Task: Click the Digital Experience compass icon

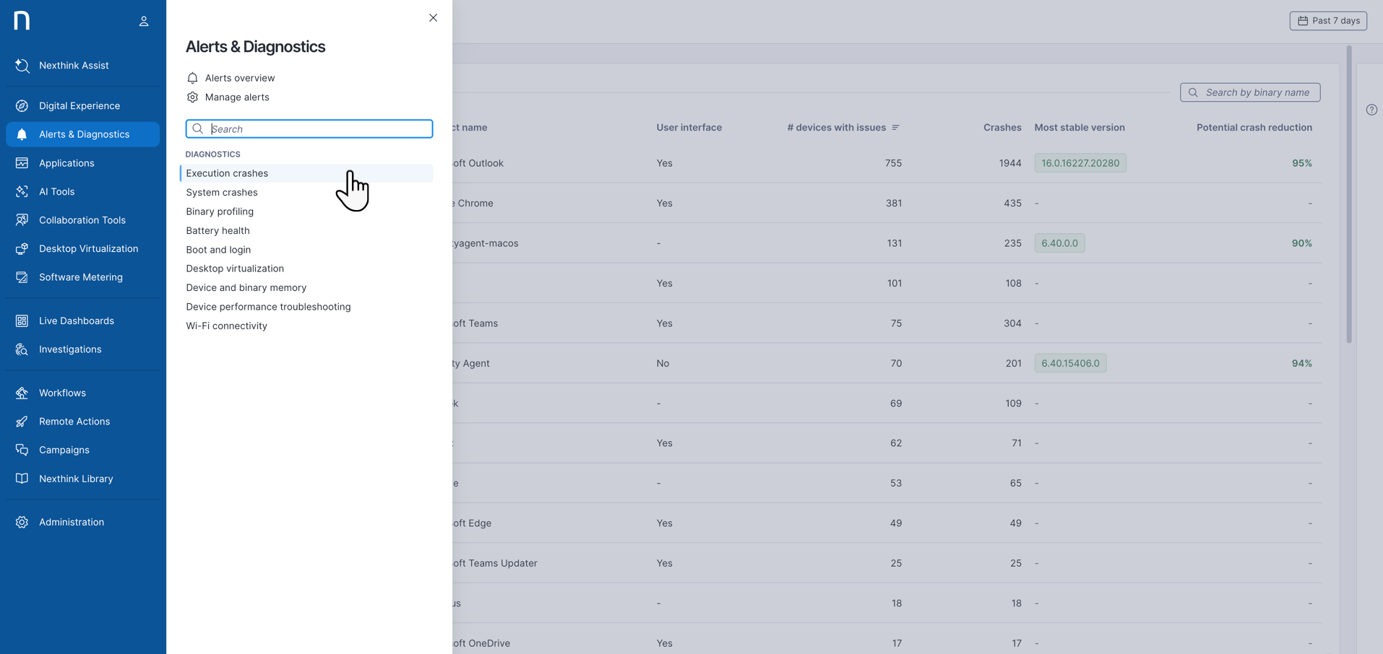Action: [x=22, y=106]
